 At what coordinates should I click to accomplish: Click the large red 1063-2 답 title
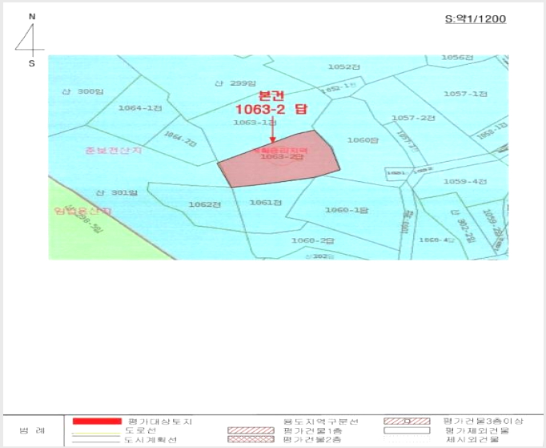[271, 109]
